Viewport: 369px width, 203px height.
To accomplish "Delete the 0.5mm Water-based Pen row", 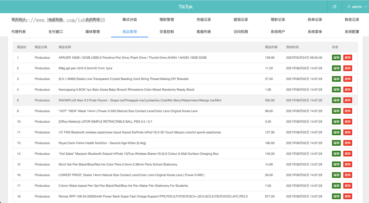I will tap(348, 186).
